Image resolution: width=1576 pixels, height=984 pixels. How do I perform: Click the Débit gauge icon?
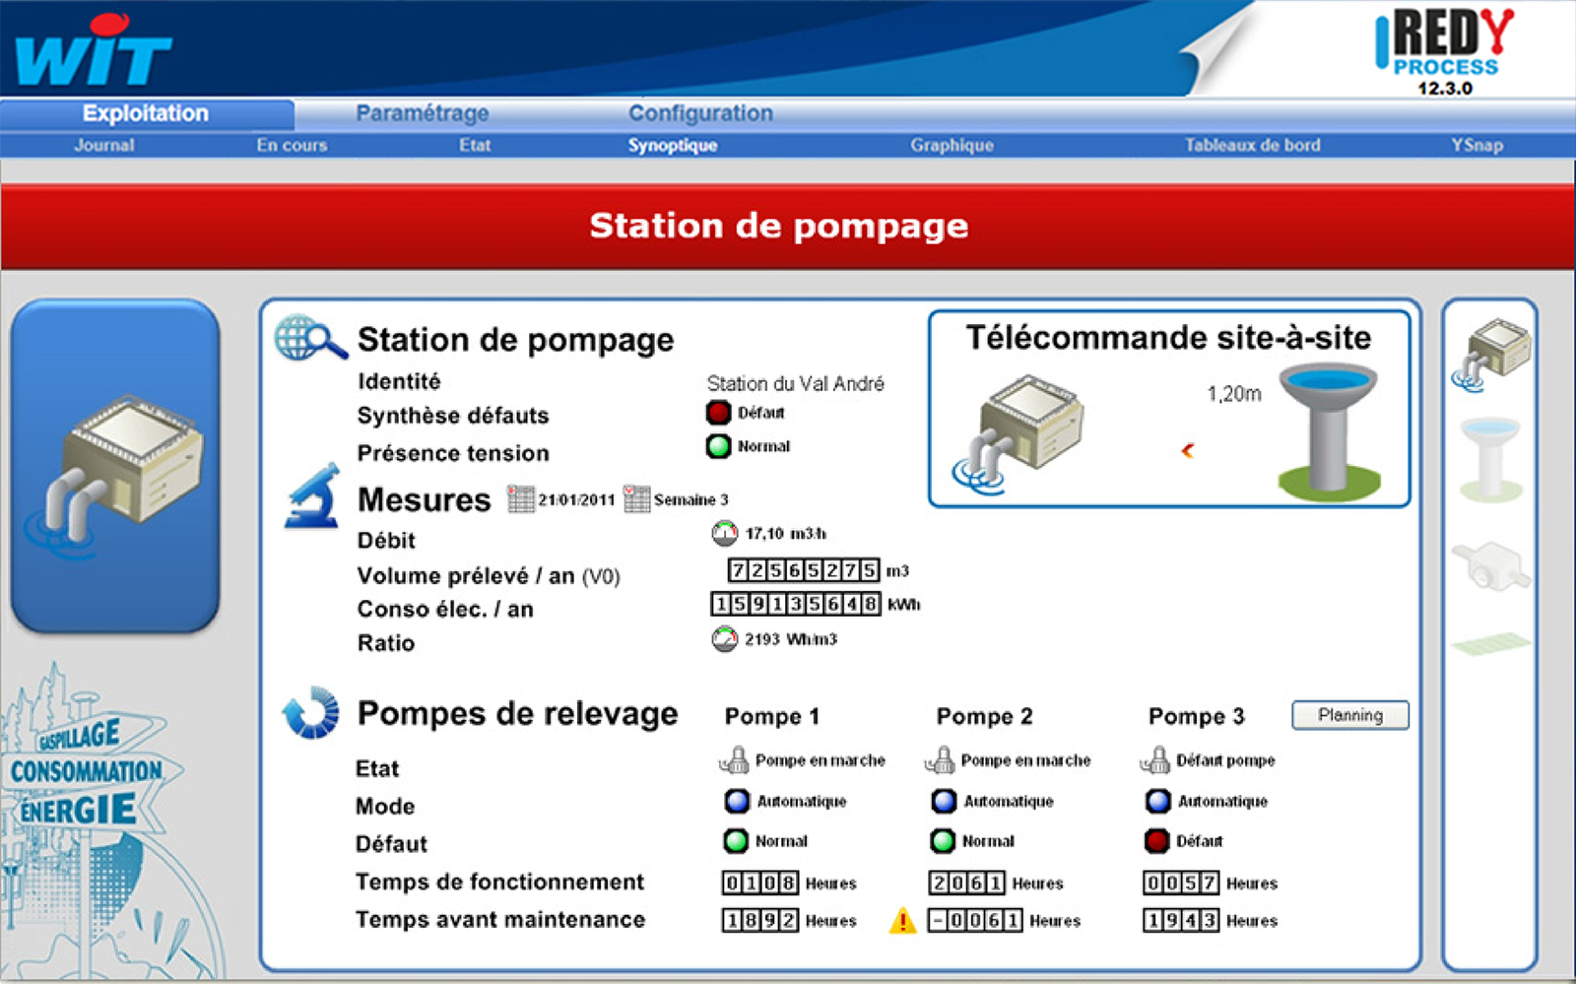[724, 534]
